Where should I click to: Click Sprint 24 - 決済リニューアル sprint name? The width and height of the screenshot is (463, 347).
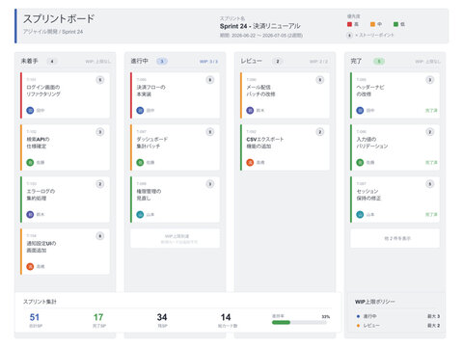(260, 26)
